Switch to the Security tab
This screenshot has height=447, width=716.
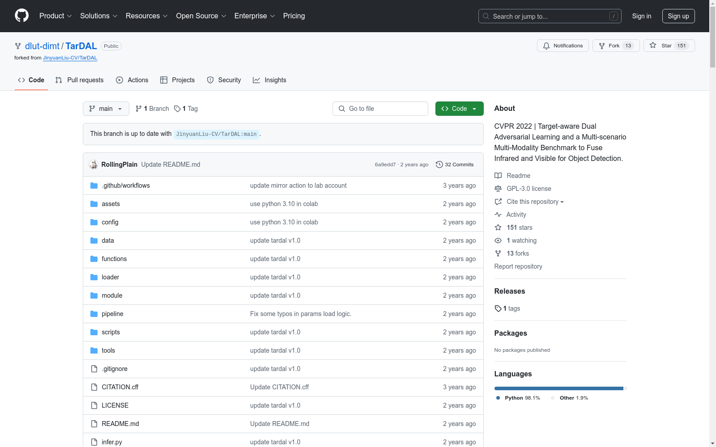pyautogui.click(x=224, y=80)
